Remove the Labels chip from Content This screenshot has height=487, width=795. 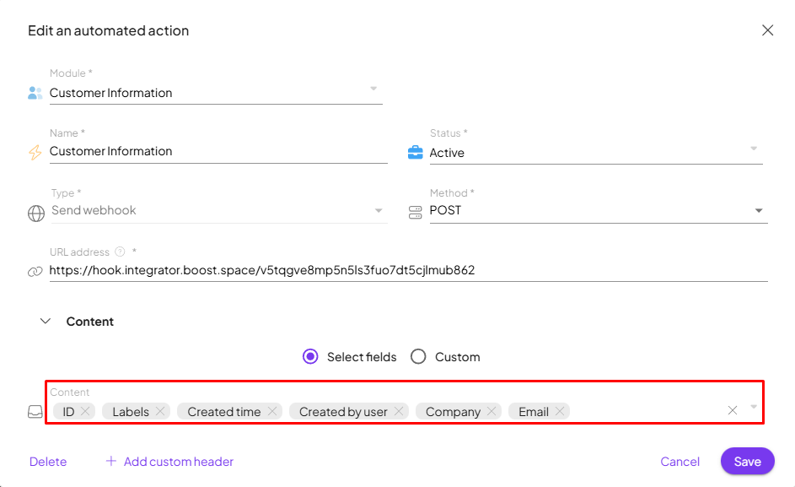pyautogui.click(x=160, y=412)
